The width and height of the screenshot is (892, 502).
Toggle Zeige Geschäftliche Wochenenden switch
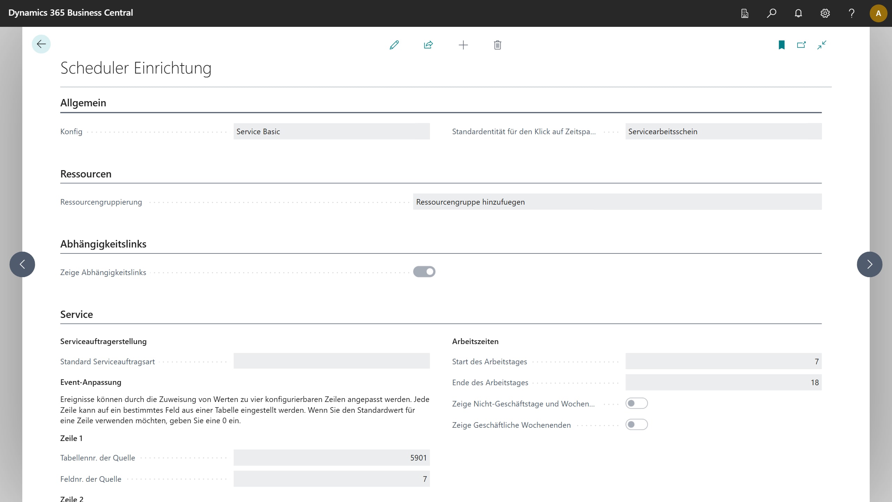click(637, 425)
